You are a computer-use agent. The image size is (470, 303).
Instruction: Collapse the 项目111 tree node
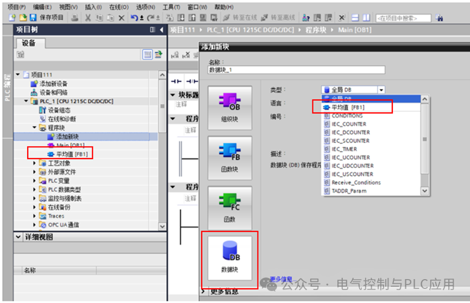18,74
